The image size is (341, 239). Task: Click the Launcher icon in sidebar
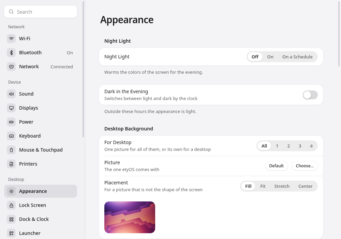[11, 233]
